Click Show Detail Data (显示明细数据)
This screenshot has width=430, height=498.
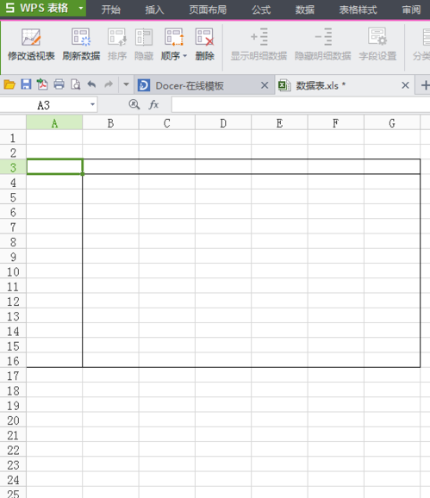click(259, 45)
